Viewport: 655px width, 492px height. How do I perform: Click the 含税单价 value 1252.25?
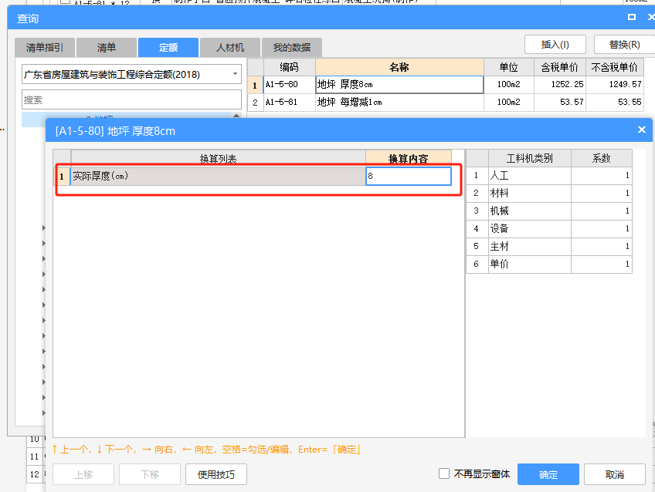[560, 85]
